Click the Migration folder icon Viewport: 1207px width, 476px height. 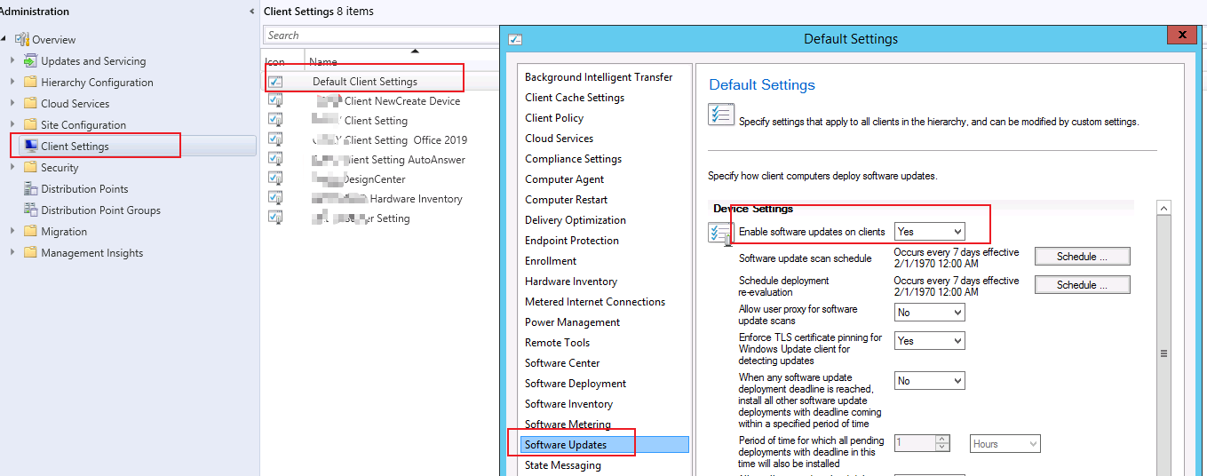30,231
